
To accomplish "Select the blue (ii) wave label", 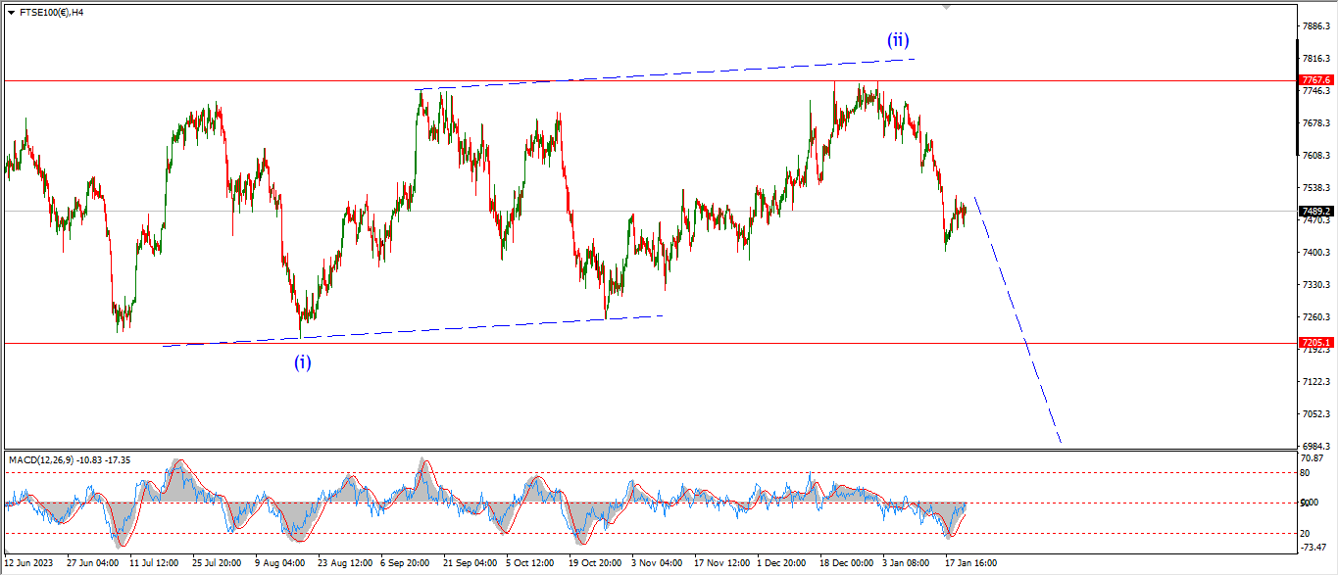I will click(898, 41).
